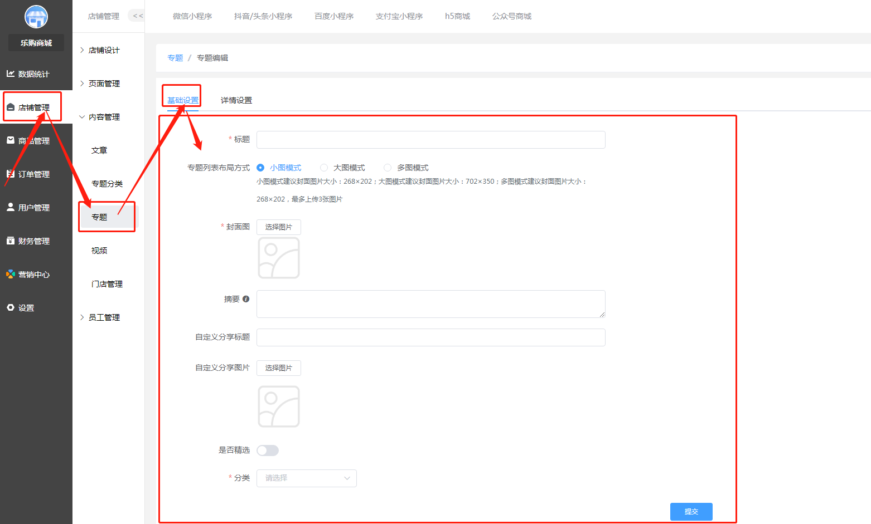Click the 财务管理 money icon
The height and width of the screenshot is (524, 871).
tap(11, 241)
